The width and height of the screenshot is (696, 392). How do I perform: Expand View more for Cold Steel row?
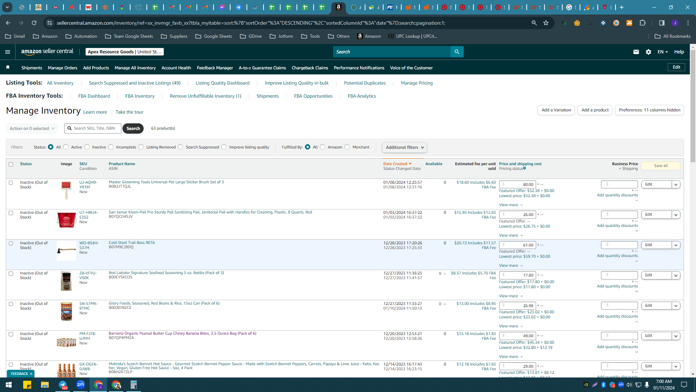pyautogui.click(x=511, y=266)
